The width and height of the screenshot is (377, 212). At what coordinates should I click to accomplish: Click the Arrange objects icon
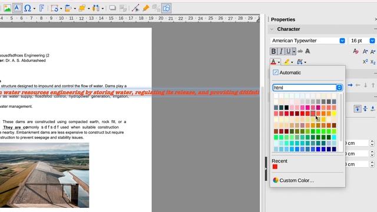coord(82,8)
